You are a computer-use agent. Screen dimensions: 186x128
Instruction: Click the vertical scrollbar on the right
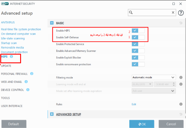click(185, 66)
